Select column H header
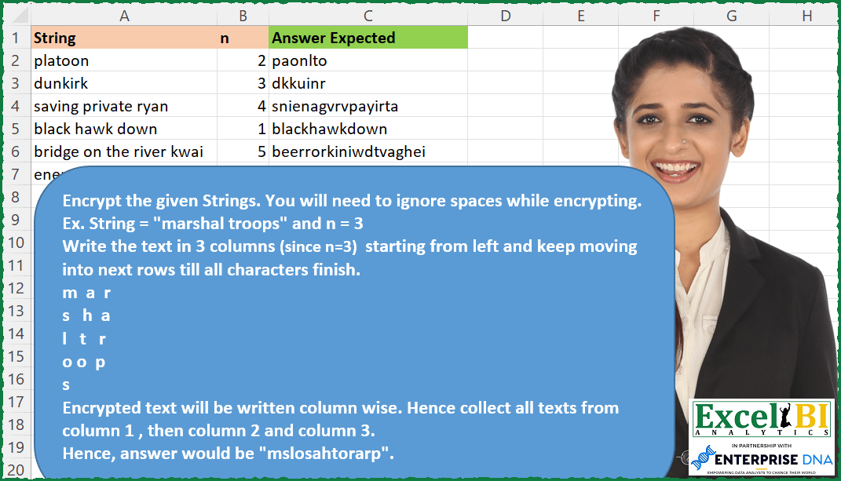This screenshot has height=481, width=841. point(803,16)
